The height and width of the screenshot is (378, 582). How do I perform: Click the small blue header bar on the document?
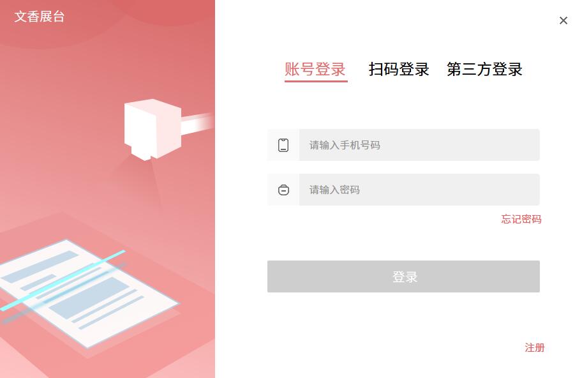[41, 267]
